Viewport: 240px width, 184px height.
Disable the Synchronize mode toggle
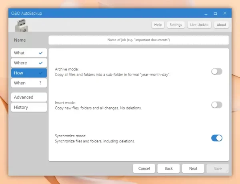pyautogui.click(x=217, y=138)
